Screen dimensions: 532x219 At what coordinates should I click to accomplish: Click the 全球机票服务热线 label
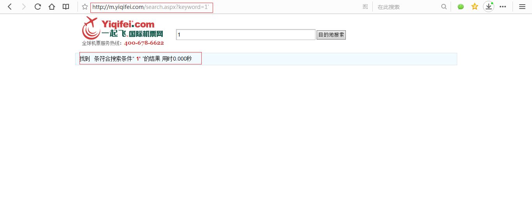tap(101, 43)
